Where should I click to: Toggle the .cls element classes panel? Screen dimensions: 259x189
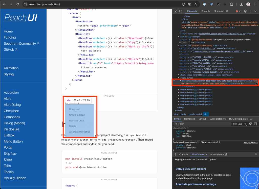coord(240,124)
